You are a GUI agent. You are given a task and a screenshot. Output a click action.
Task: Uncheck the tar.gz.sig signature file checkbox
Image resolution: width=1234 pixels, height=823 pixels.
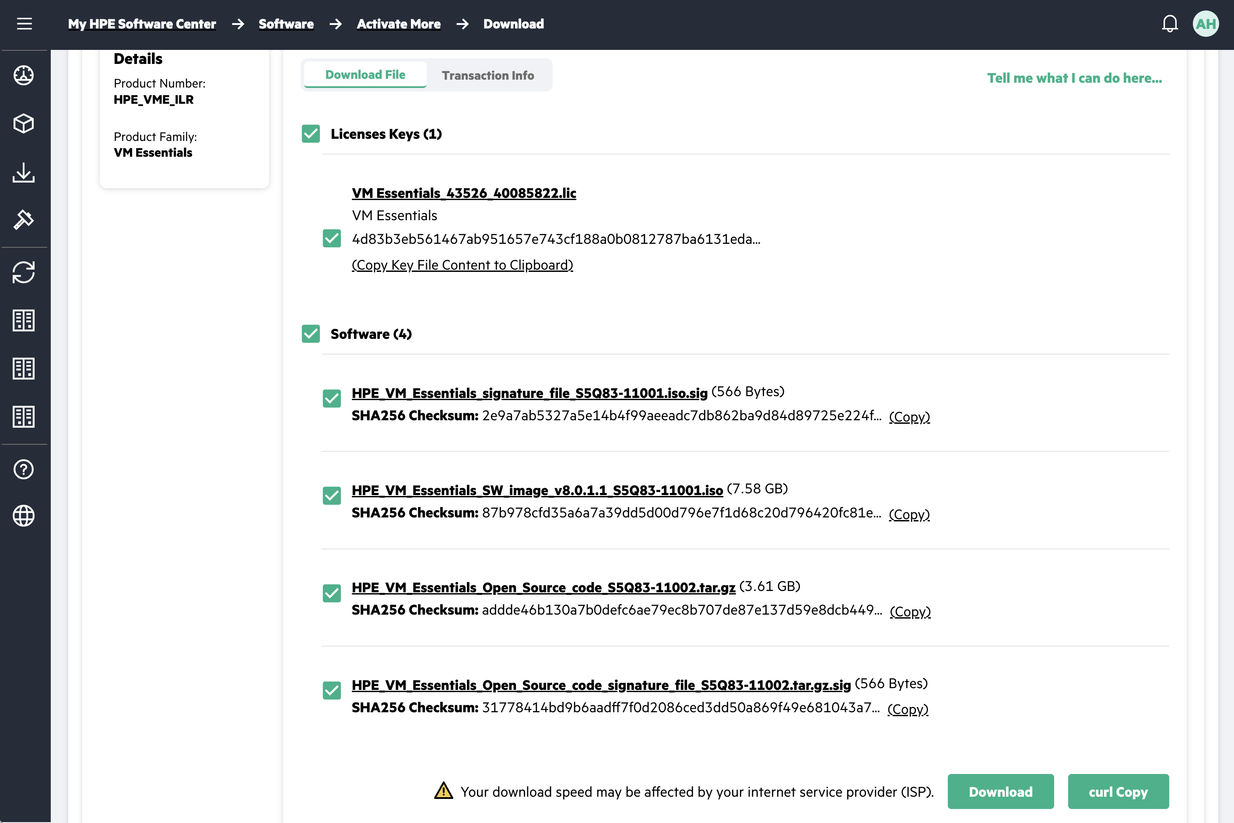pyautogui.click(x=332, y=690)
